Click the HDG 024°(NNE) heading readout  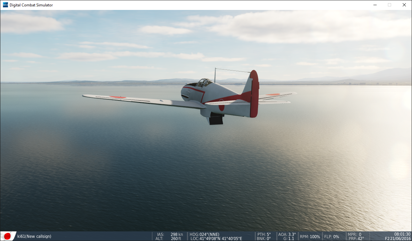pos(204,234)
